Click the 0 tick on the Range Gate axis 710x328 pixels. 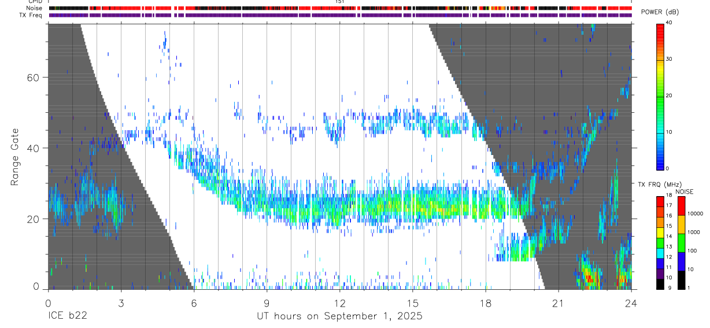[36, 287]
